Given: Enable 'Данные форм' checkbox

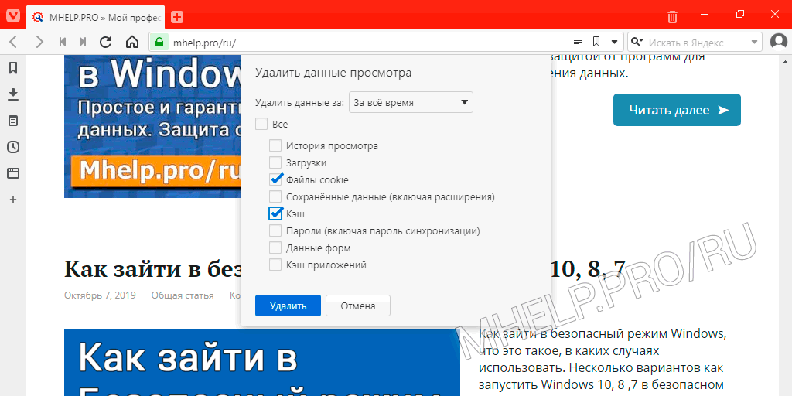Looking at the screenshot, I should point(275,248).
